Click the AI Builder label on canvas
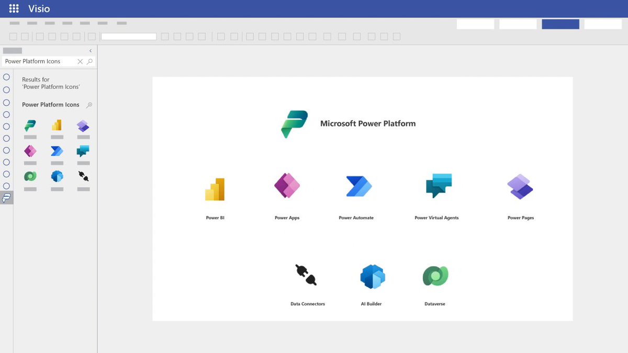 [371, 304]
